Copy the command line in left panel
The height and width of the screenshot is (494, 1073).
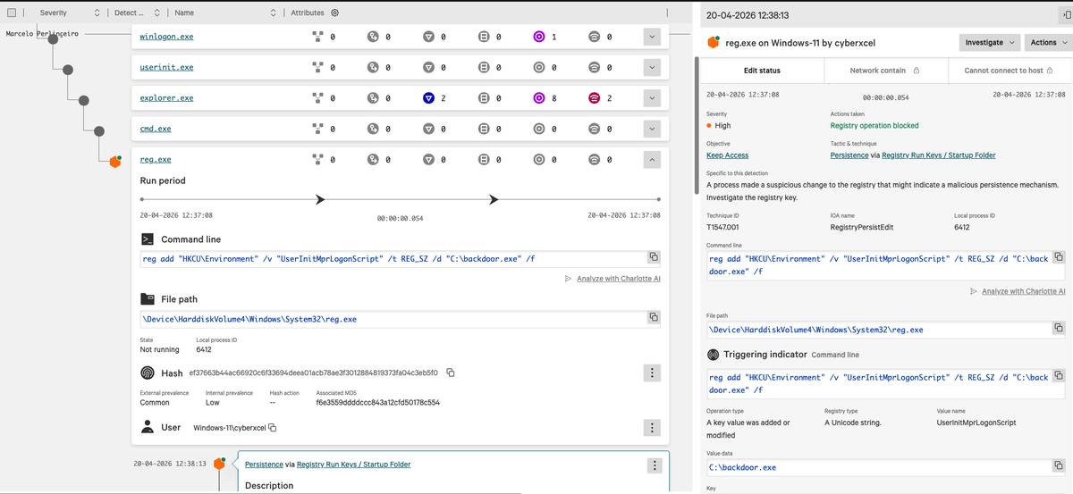pos(654,257)
